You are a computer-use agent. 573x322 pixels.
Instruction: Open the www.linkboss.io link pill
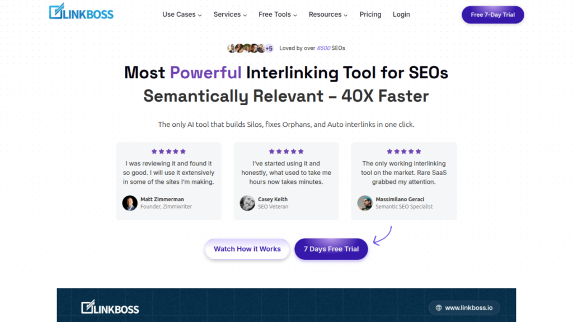(x=464, y=307)
